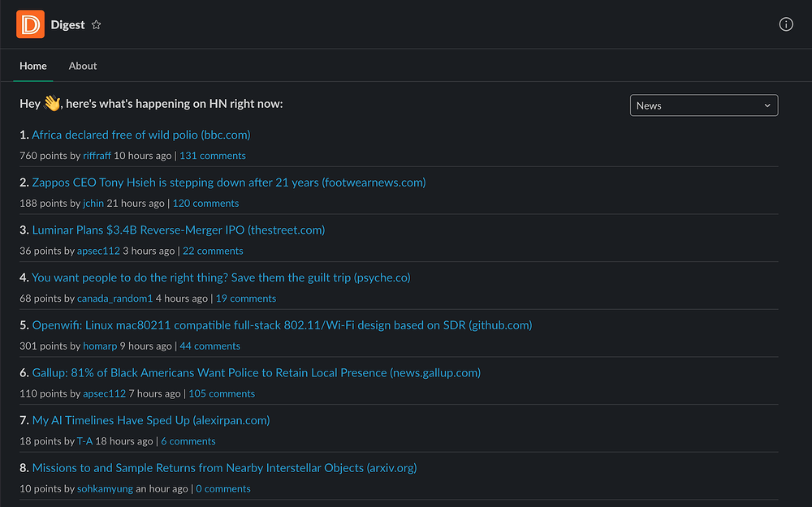This screenshot has height=507, width=812.
Task: Open the 22 comments link
Action: tap(213, 251)
